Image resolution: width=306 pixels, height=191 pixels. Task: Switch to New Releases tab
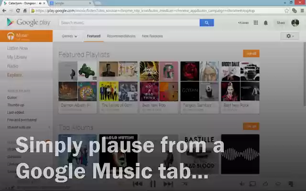(152, 36)
